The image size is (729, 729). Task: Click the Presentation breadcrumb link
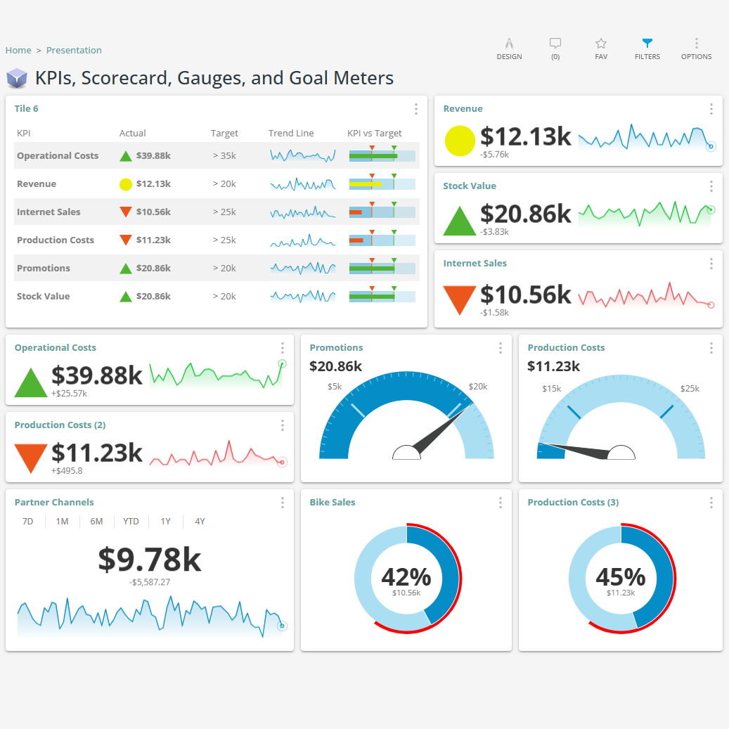pos(74,51)
